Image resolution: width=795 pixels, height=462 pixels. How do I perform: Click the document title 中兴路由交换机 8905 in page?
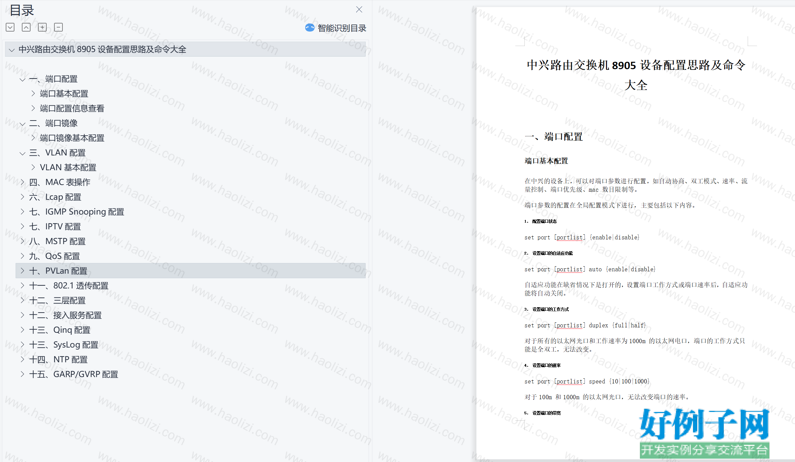click(x=636, y=75)
